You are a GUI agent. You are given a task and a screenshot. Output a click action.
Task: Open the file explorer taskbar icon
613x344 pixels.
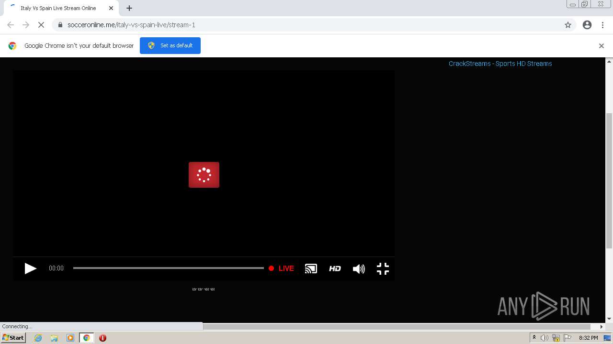(54, 338)
